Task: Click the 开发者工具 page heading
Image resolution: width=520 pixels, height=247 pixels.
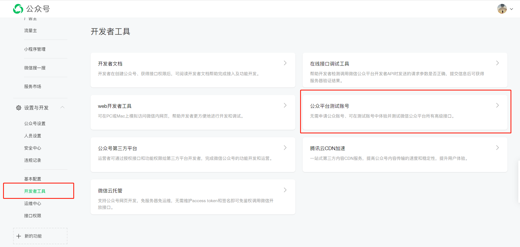Action: [110, 31]
